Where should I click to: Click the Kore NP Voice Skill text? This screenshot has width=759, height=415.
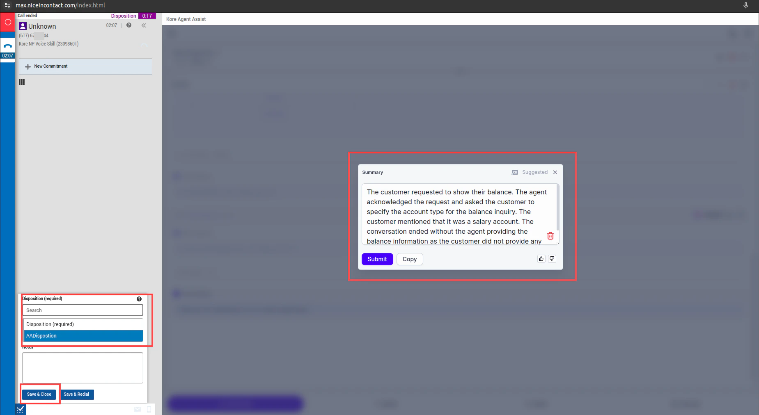[x=48, y=44]
